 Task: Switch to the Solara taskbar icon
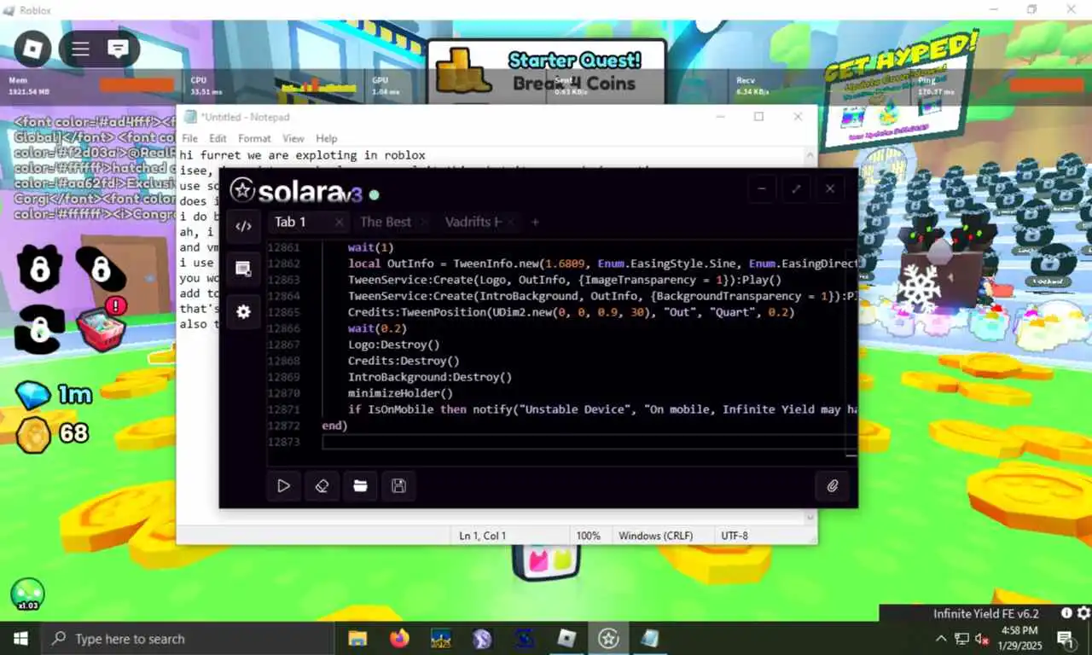[x=608, y=639]
